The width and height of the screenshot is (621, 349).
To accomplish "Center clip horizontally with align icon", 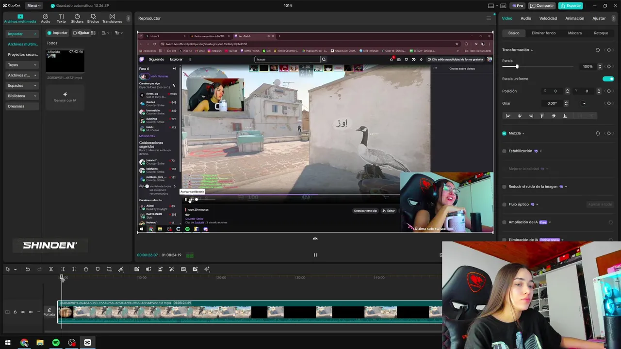I will [x=520, y=116].
